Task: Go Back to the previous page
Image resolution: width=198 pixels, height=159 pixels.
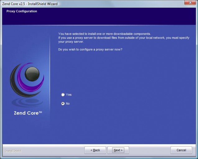Action: tap(95, 150)
